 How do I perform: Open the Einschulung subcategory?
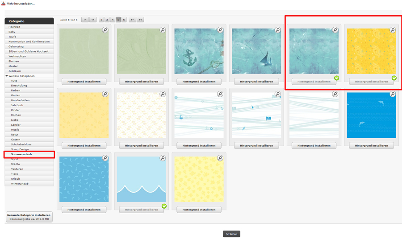tap(29, 86)
